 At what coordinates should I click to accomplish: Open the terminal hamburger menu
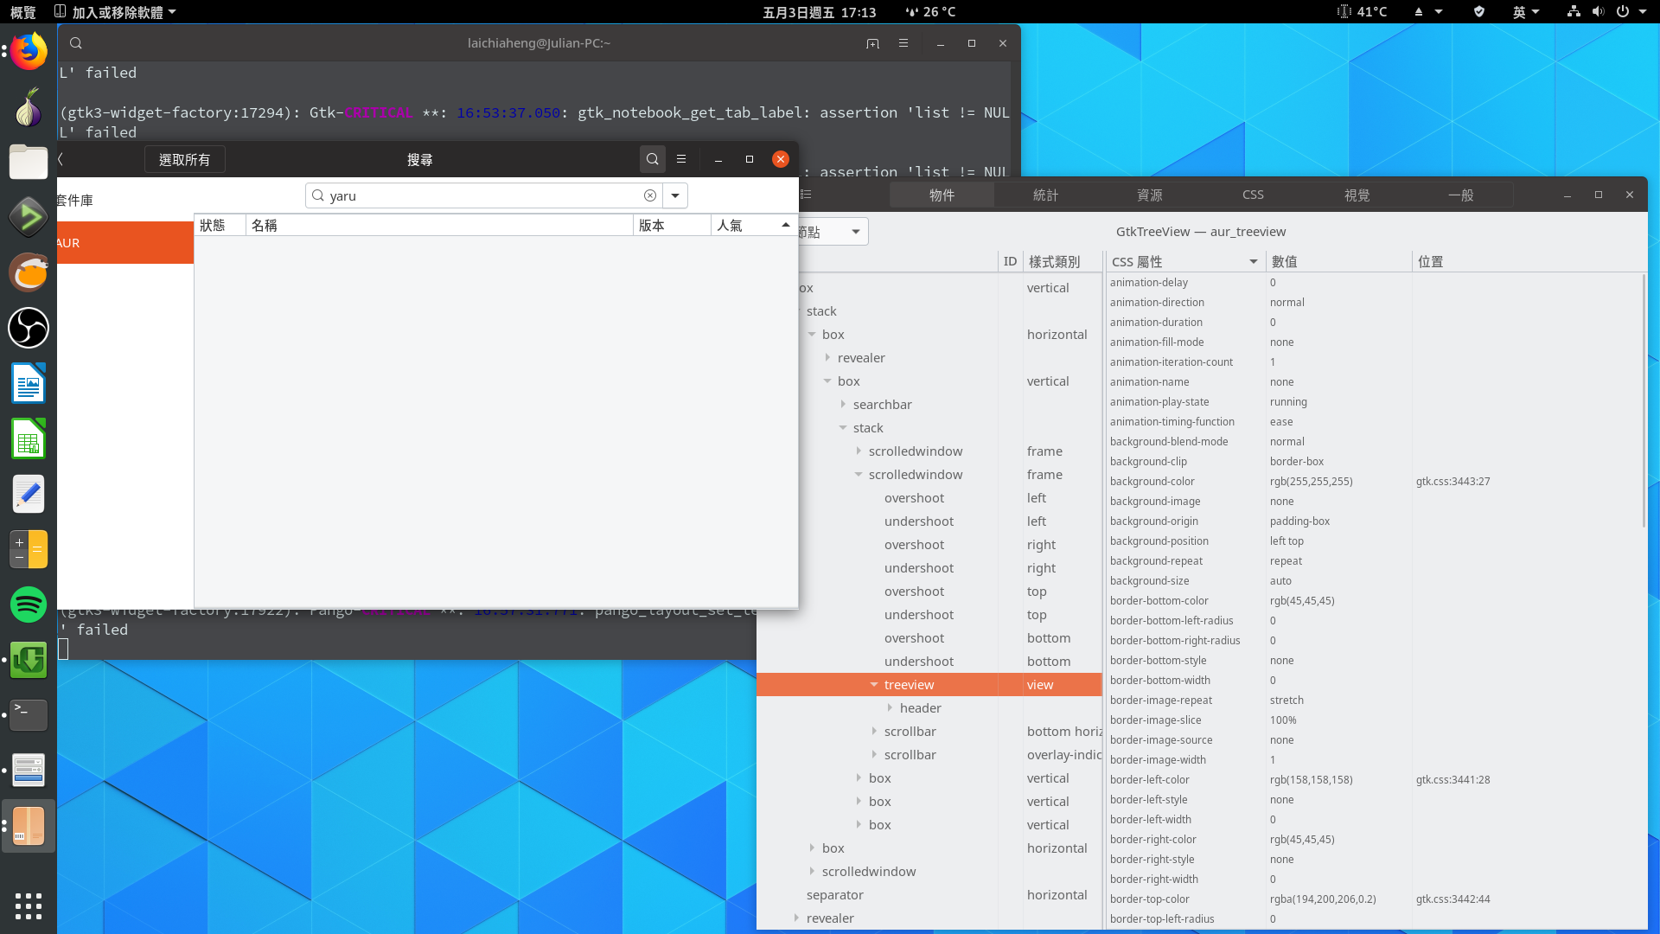click(x=903, y=43)
